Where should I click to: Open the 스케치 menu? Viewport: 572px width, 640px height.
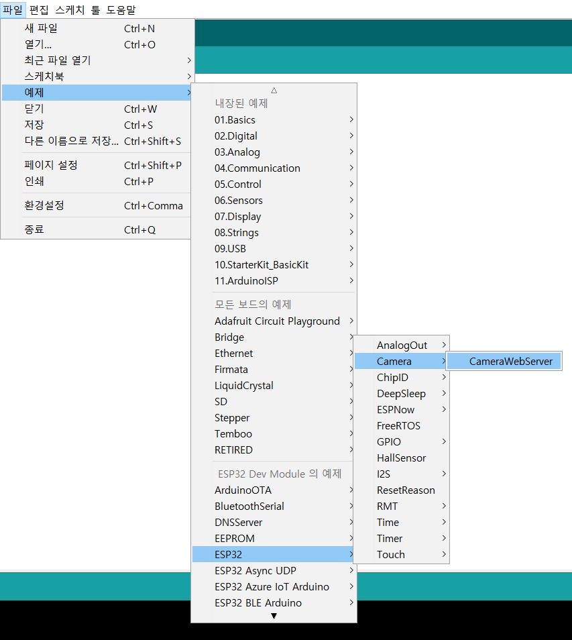[70, 9]
